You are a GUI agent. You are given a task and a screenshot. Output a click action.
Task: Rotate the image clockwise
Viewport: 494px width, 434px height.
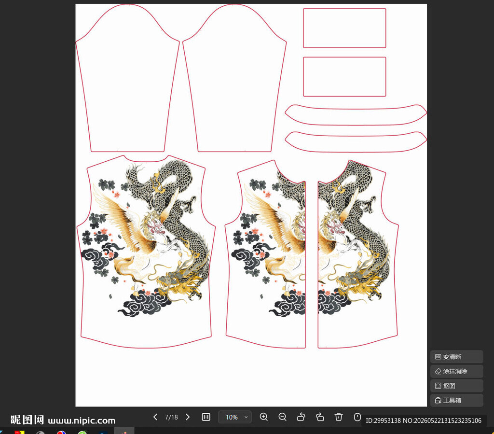320,417
